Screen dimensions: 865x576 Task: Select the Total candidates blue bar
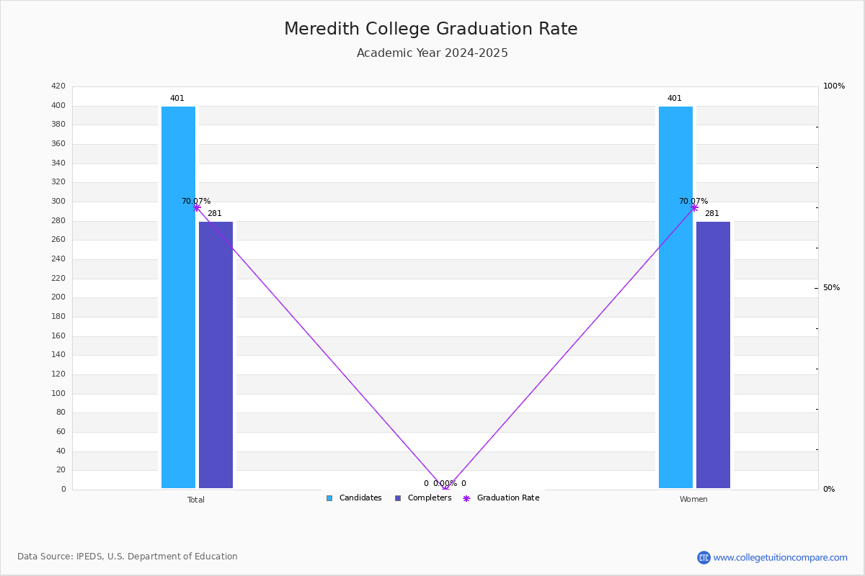(x=178, y=297)
